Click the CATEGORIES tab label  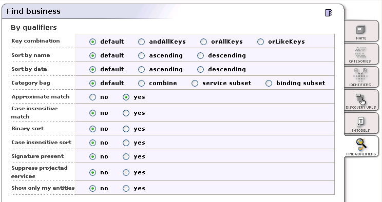coord(360,62)
